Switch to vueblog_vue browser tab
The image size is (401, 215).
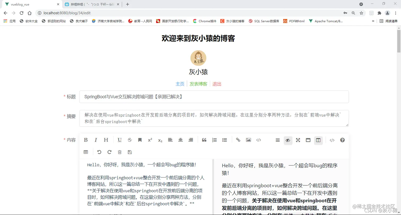coord(32,4)
